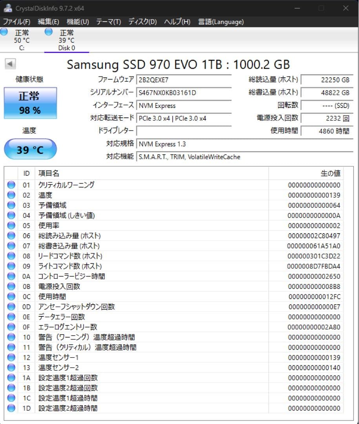Image resolution: width=359 pixels, height=424 pixels.
Task: Click the circle indicator above Disk 0
Action: coord(48,32)
